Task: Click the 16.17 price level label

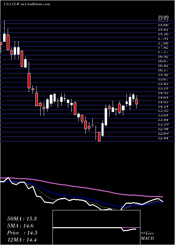Action: coord(163,70)
